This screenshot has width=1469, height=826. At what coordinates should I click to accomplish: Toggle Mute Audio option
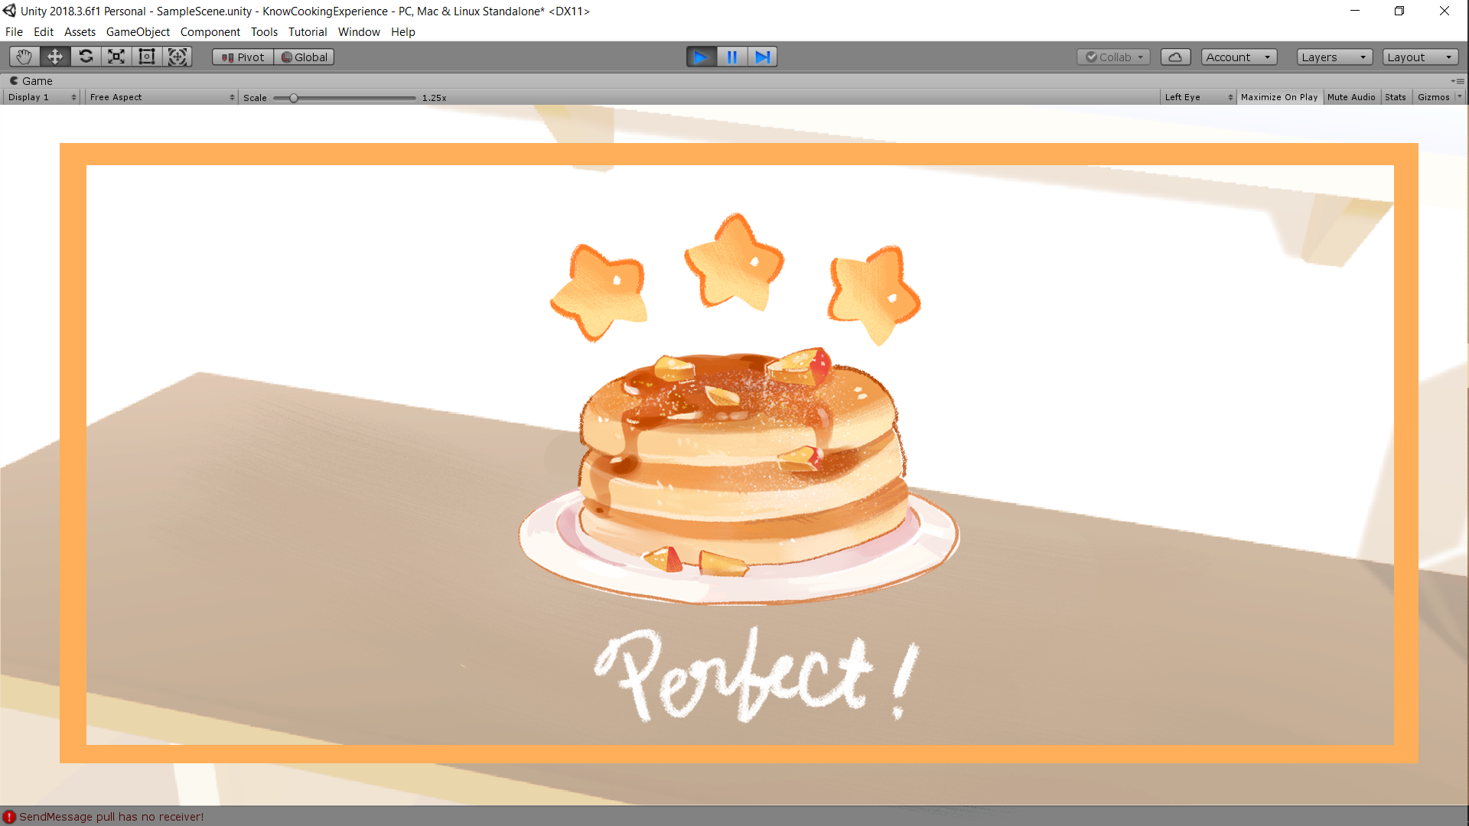[x=1350, y=97]
